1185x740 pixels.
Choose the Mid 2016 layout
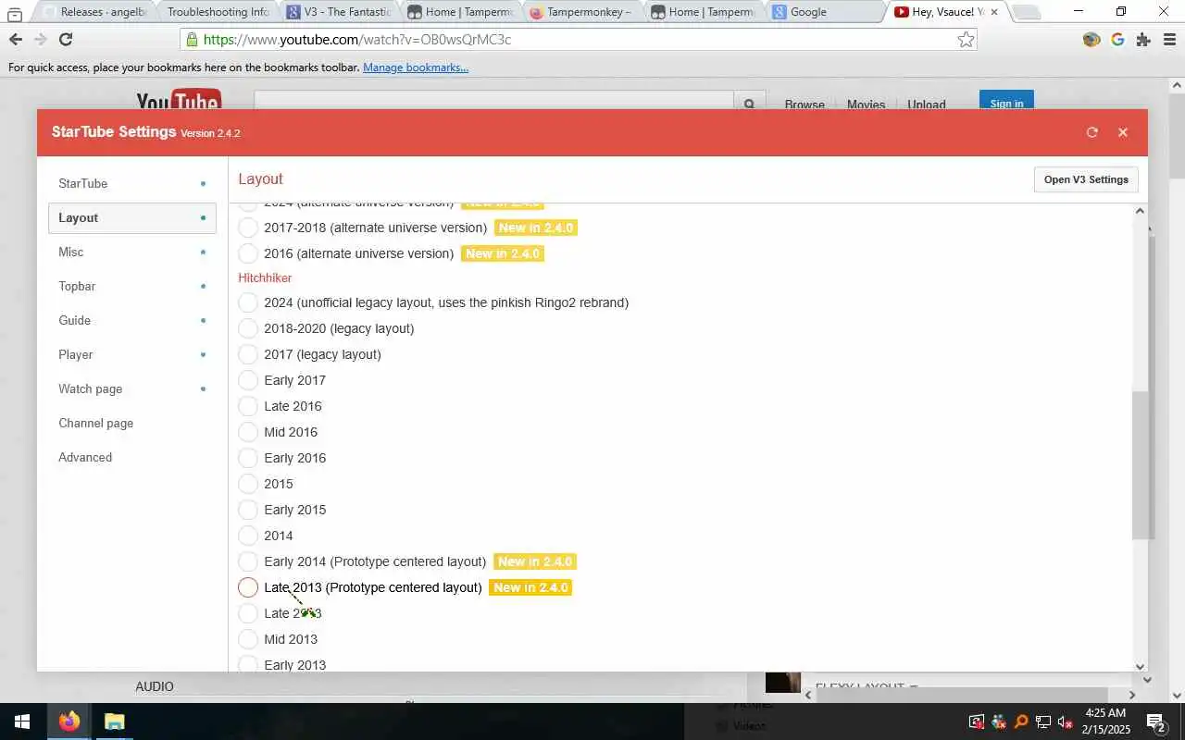click(x=248, y=432)
